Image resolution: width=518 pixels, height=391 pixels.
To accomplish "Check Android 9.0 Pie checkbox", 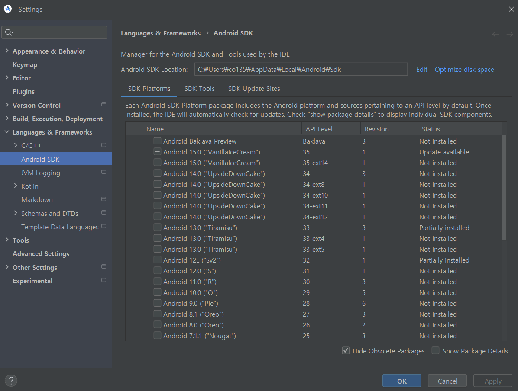I will pos(157,303).
